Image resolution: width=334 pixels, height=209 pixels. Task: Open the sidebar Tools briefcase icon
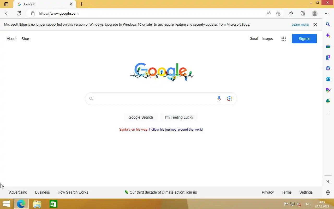(x=328, y=46)
